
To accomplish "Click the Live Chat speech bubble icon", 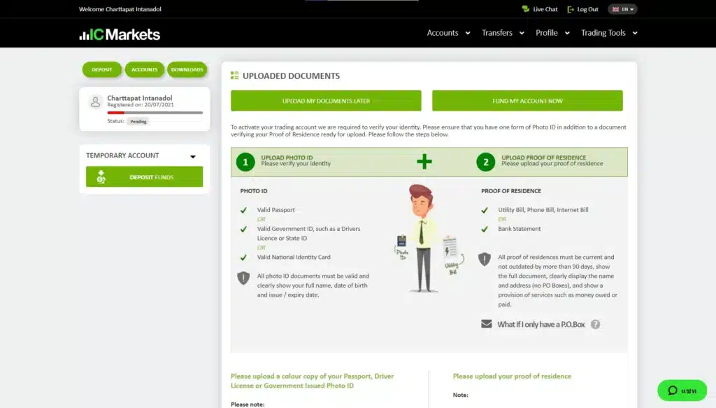I will tap(526, 9).
